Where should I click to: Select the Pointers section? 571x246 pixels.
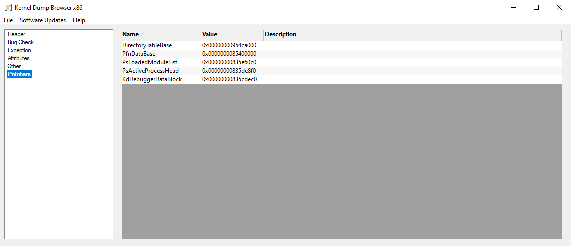tap(19, 74)
